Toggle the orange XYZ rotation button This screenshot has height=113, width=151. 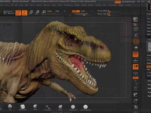(136, 78)
